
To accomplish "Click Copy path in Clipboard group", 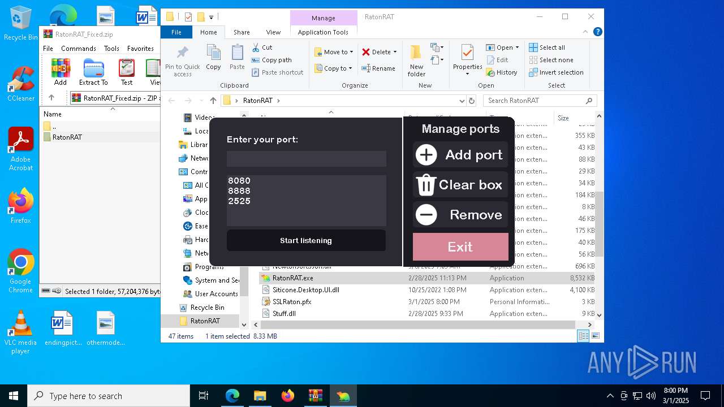I will pyautogui.click(x=271, y=60).
